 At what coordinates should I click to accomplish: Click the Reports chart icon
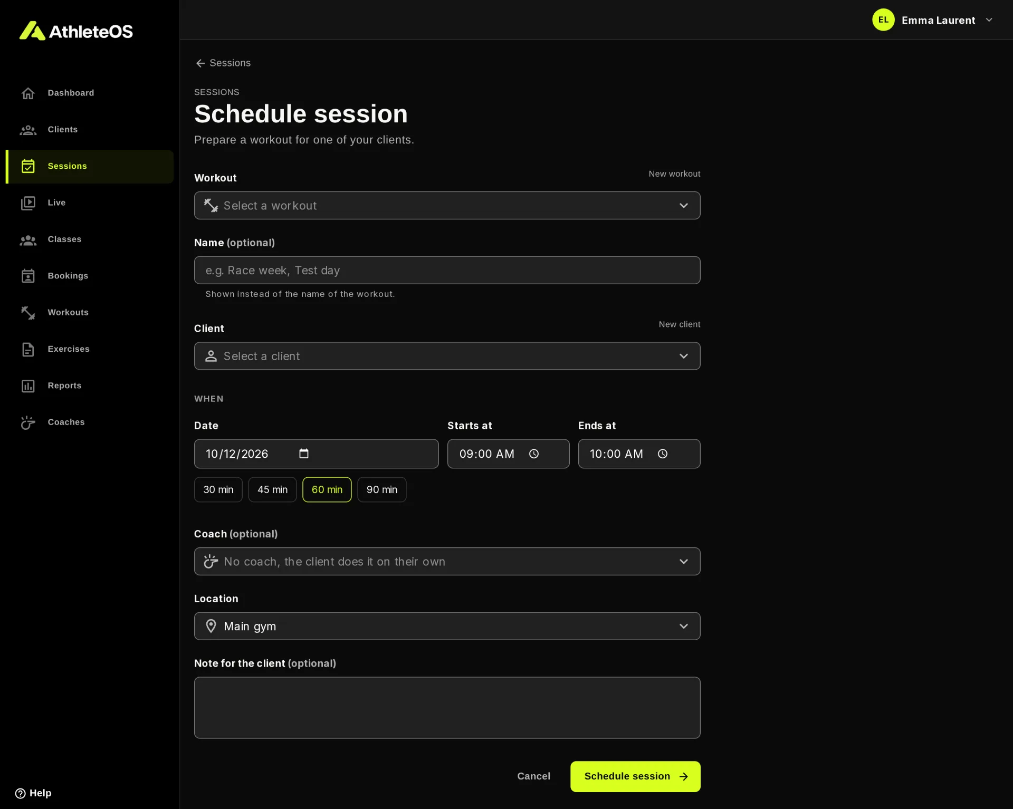28,386
